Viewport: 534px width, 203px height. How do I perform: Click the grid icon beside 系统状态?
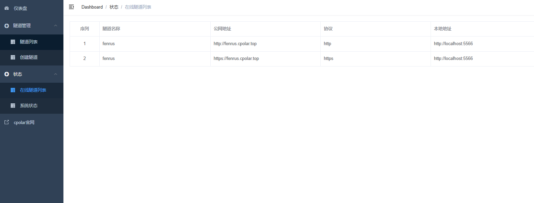point(13,106)
